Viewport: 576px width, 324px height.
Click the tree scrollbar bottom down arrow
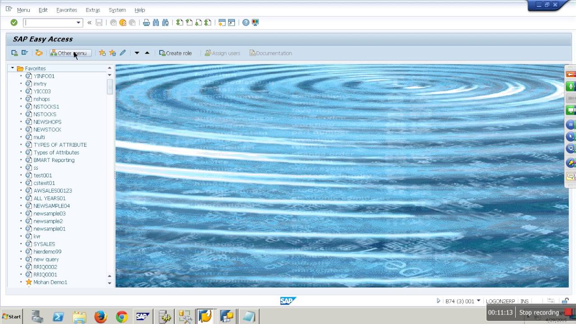(x=109, y=283)
